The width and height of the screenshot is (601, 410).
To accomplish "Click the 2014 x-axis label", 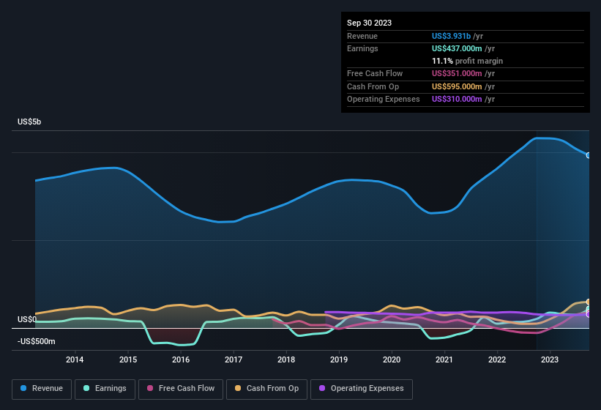I will pos(75,359).
